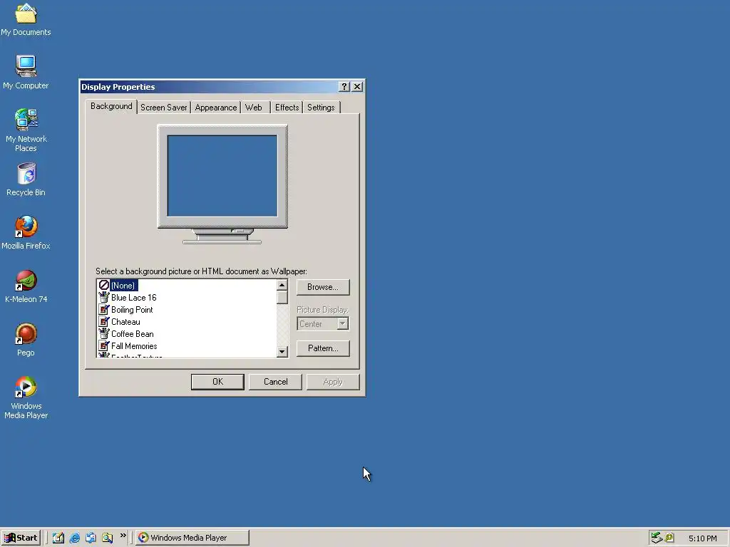Switch to the Background tab

pyautogui.click(x=111, y=106)
